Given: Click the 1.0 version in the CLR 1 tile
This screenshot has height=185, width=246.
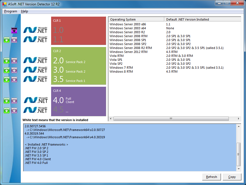Looking at the screenshot, I should pyautogui.click(x=58, y=30).
